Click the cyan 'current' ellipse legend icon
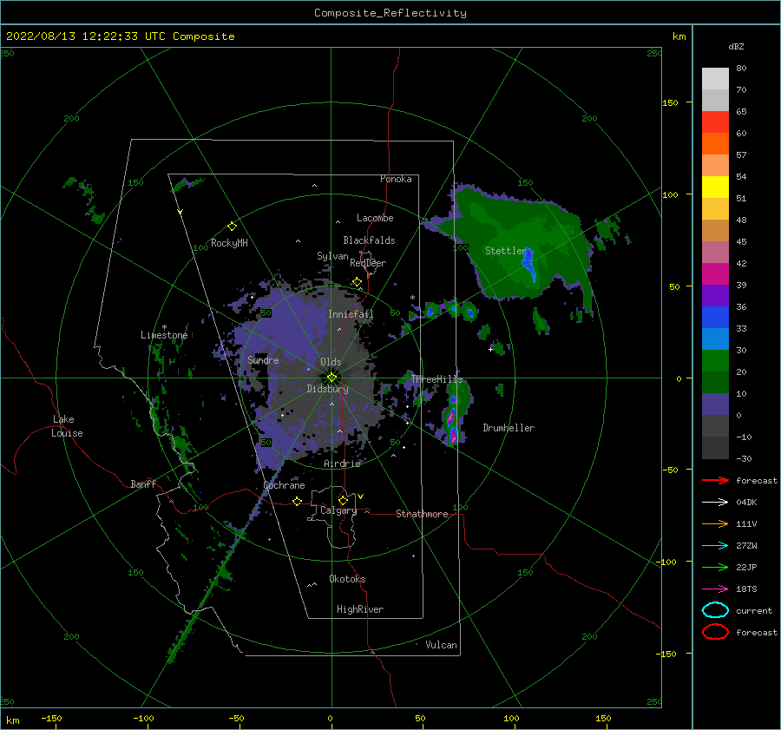This screenshot has width=781, height=730. pos(715,610)
